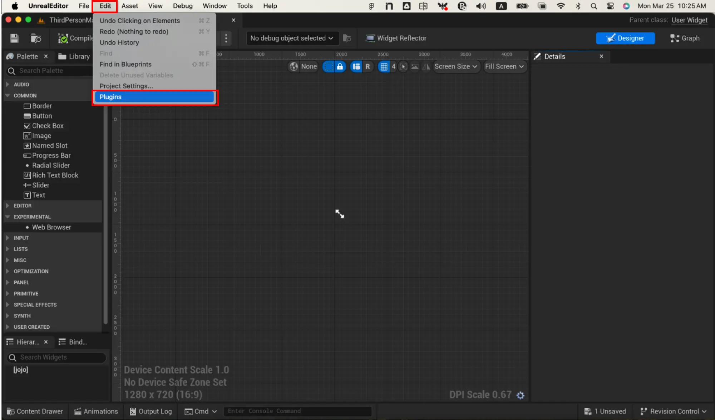The image size is (715, 420).
Task: Click Find in Blueprints option
Action: [126, 64]
